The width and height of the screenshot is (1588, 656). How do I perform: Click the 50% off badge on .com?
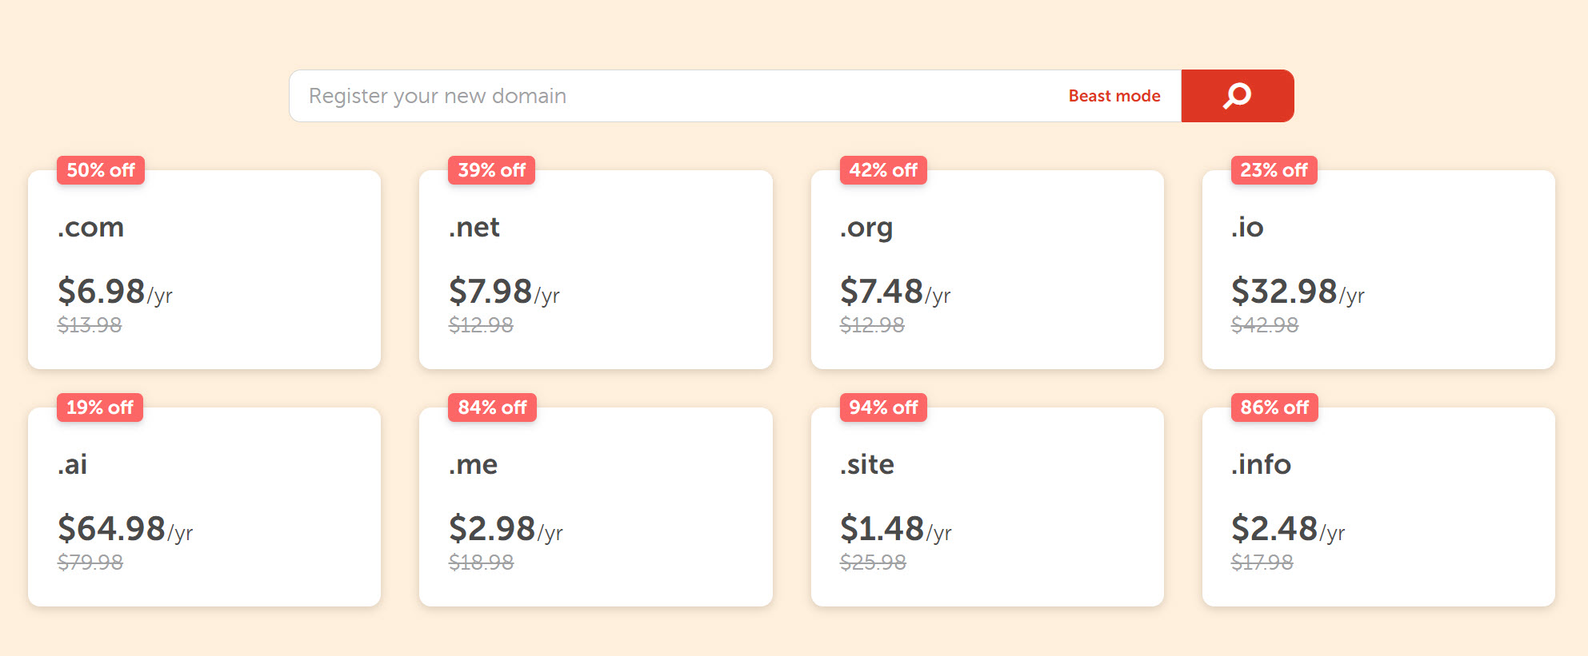click(101, 170)
